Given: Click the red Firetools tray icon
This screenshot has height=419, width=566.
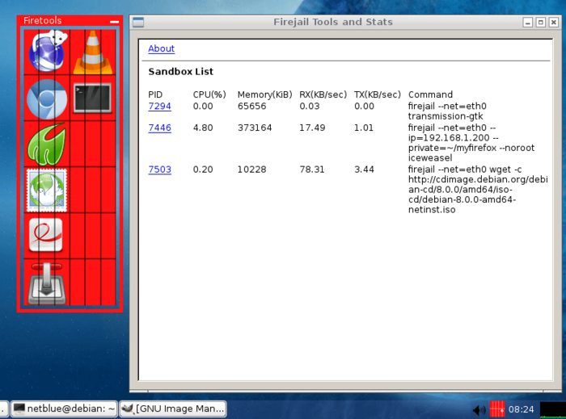Looking at the screenshot, I should pyautogui.click(x=497, y=409).
